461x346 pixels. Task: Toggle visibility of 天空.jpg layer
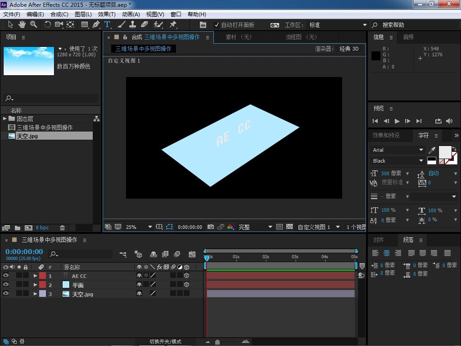[6, 294]
